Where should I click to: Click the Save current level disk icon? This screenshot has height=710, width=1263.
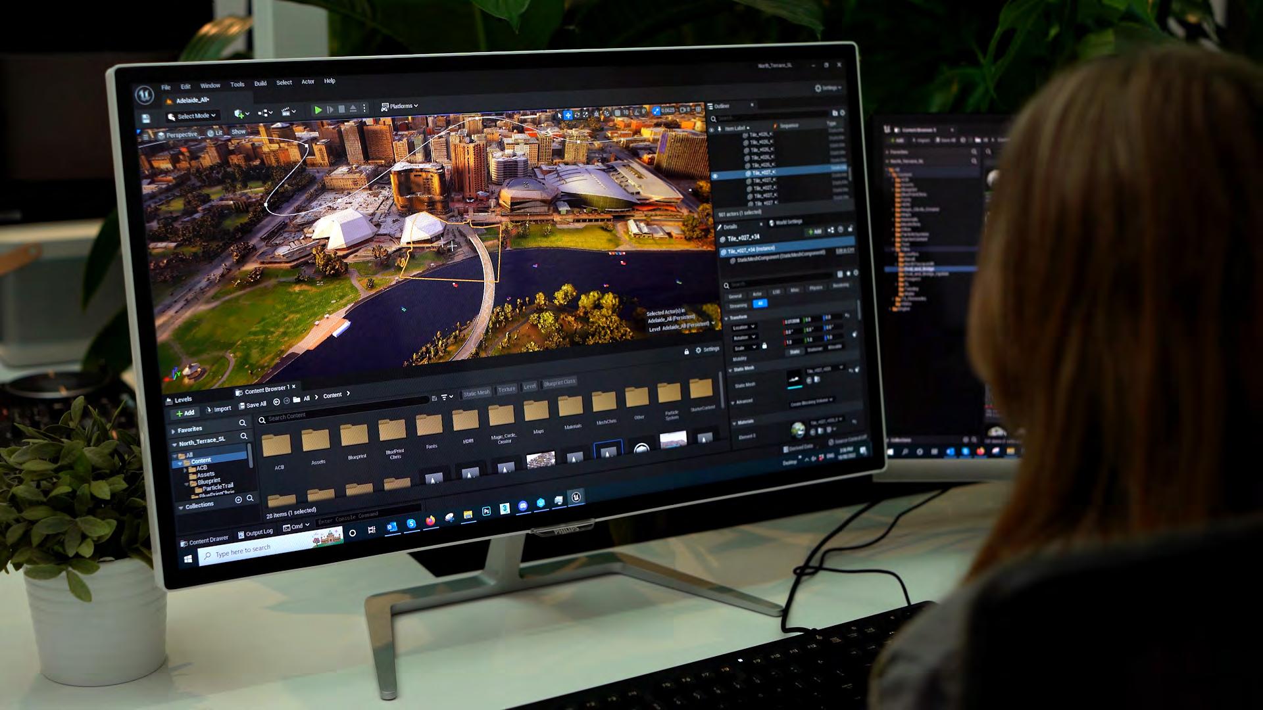[x=146, y=118]
